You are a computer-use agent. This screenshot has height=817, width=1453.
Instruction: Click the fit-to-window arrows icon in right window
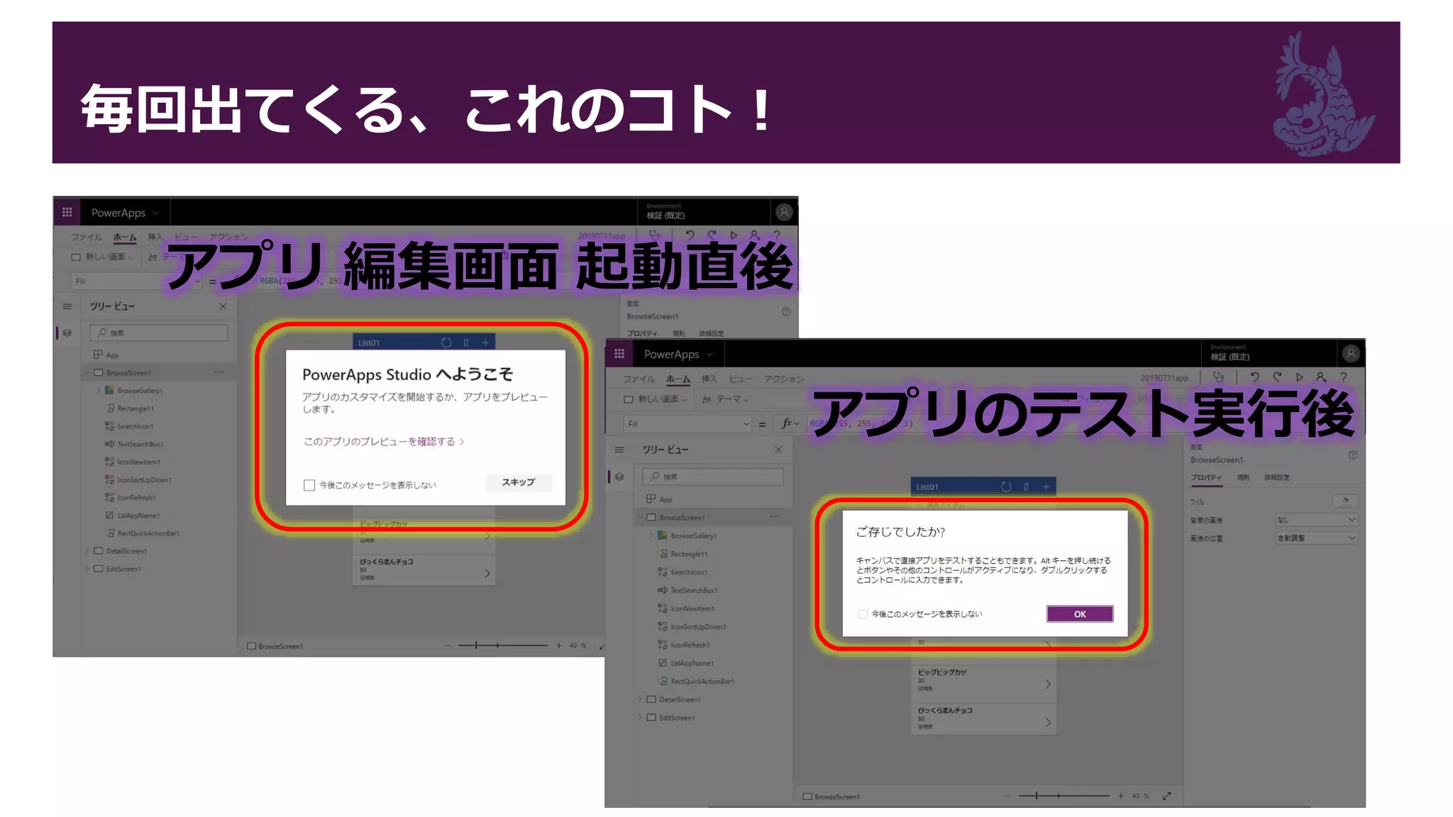tap(1167, 796)
